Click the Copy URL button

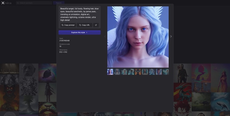coord(85,25)
